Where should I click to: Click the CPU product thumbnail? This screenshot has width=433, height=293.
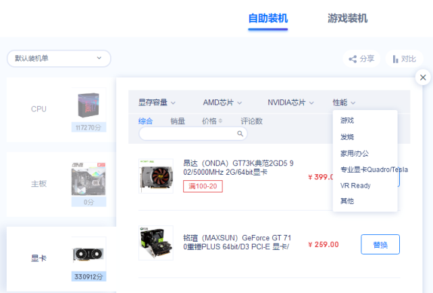coord(88,105)
